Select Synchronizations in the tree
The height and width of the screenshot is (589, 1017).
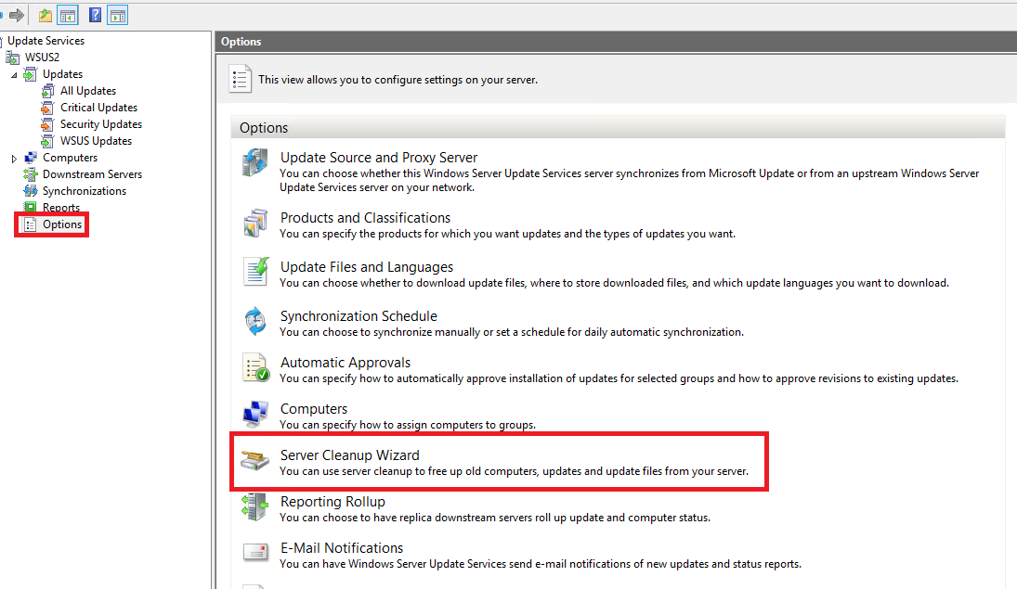(85, 191)
